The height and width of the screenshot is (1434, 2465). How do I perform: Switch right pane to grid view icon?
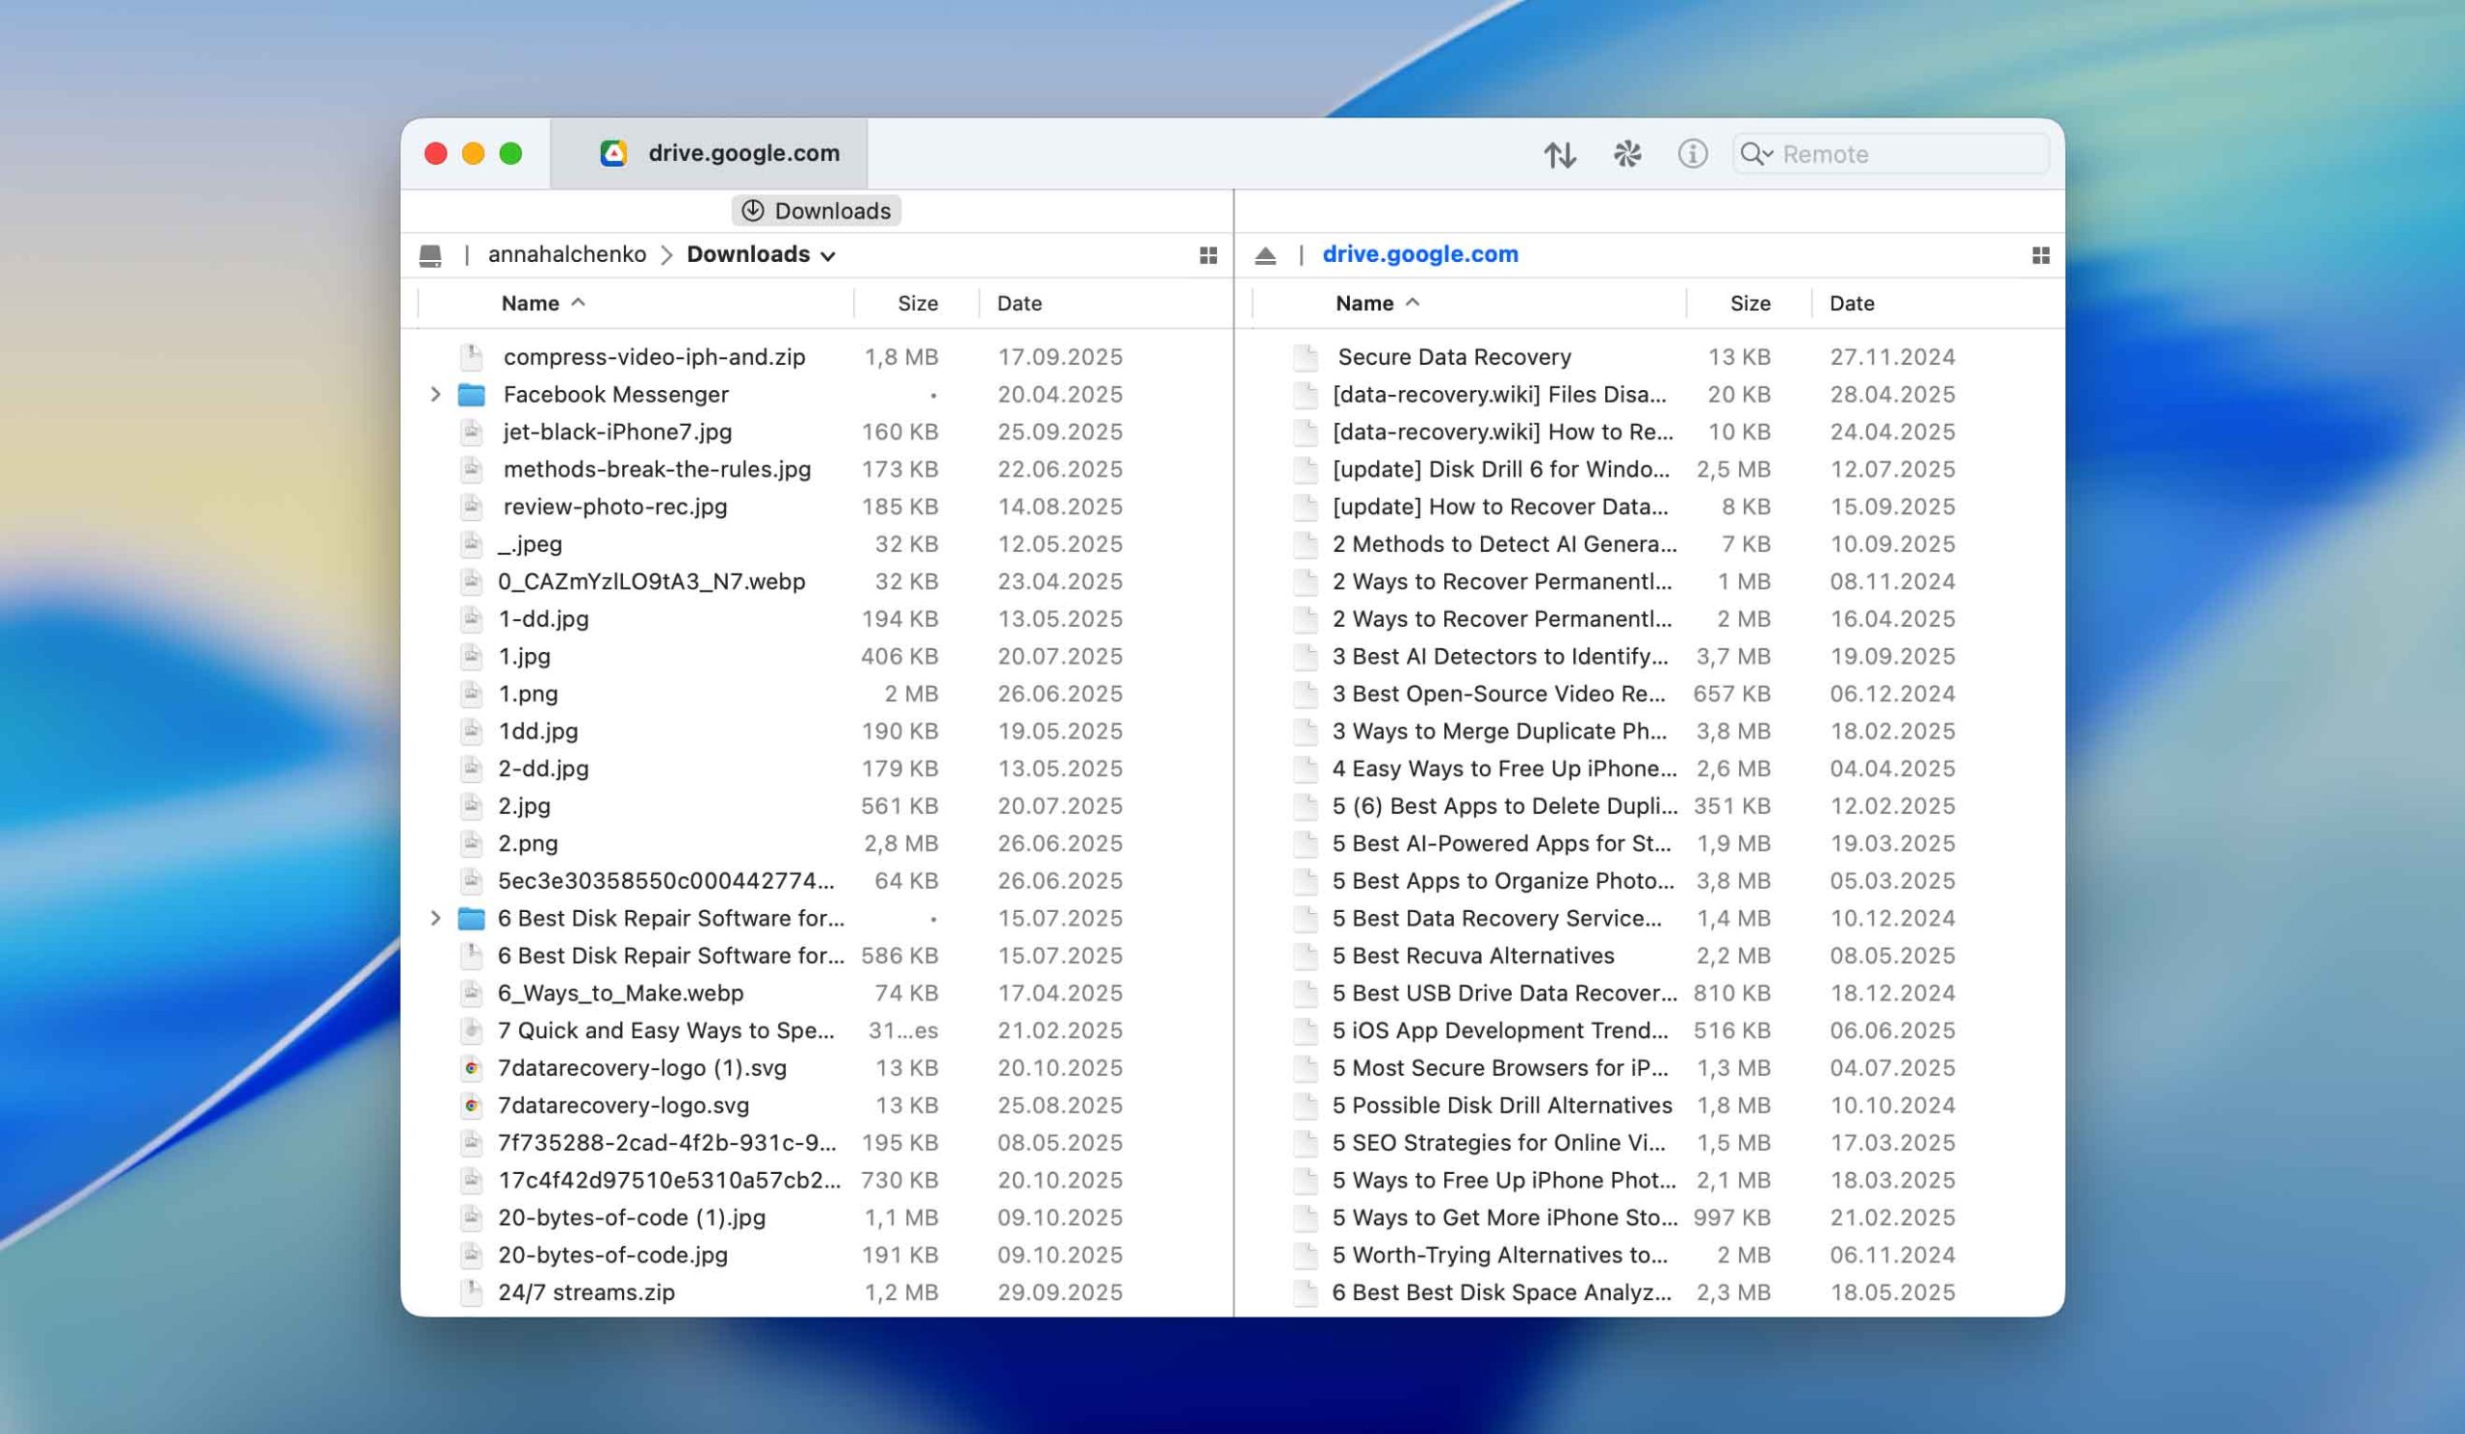pos(2040,255)
